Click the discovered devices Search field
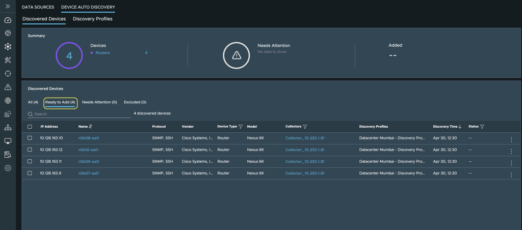The width and height of the screenshot is (522, 230). click(79, 114)
